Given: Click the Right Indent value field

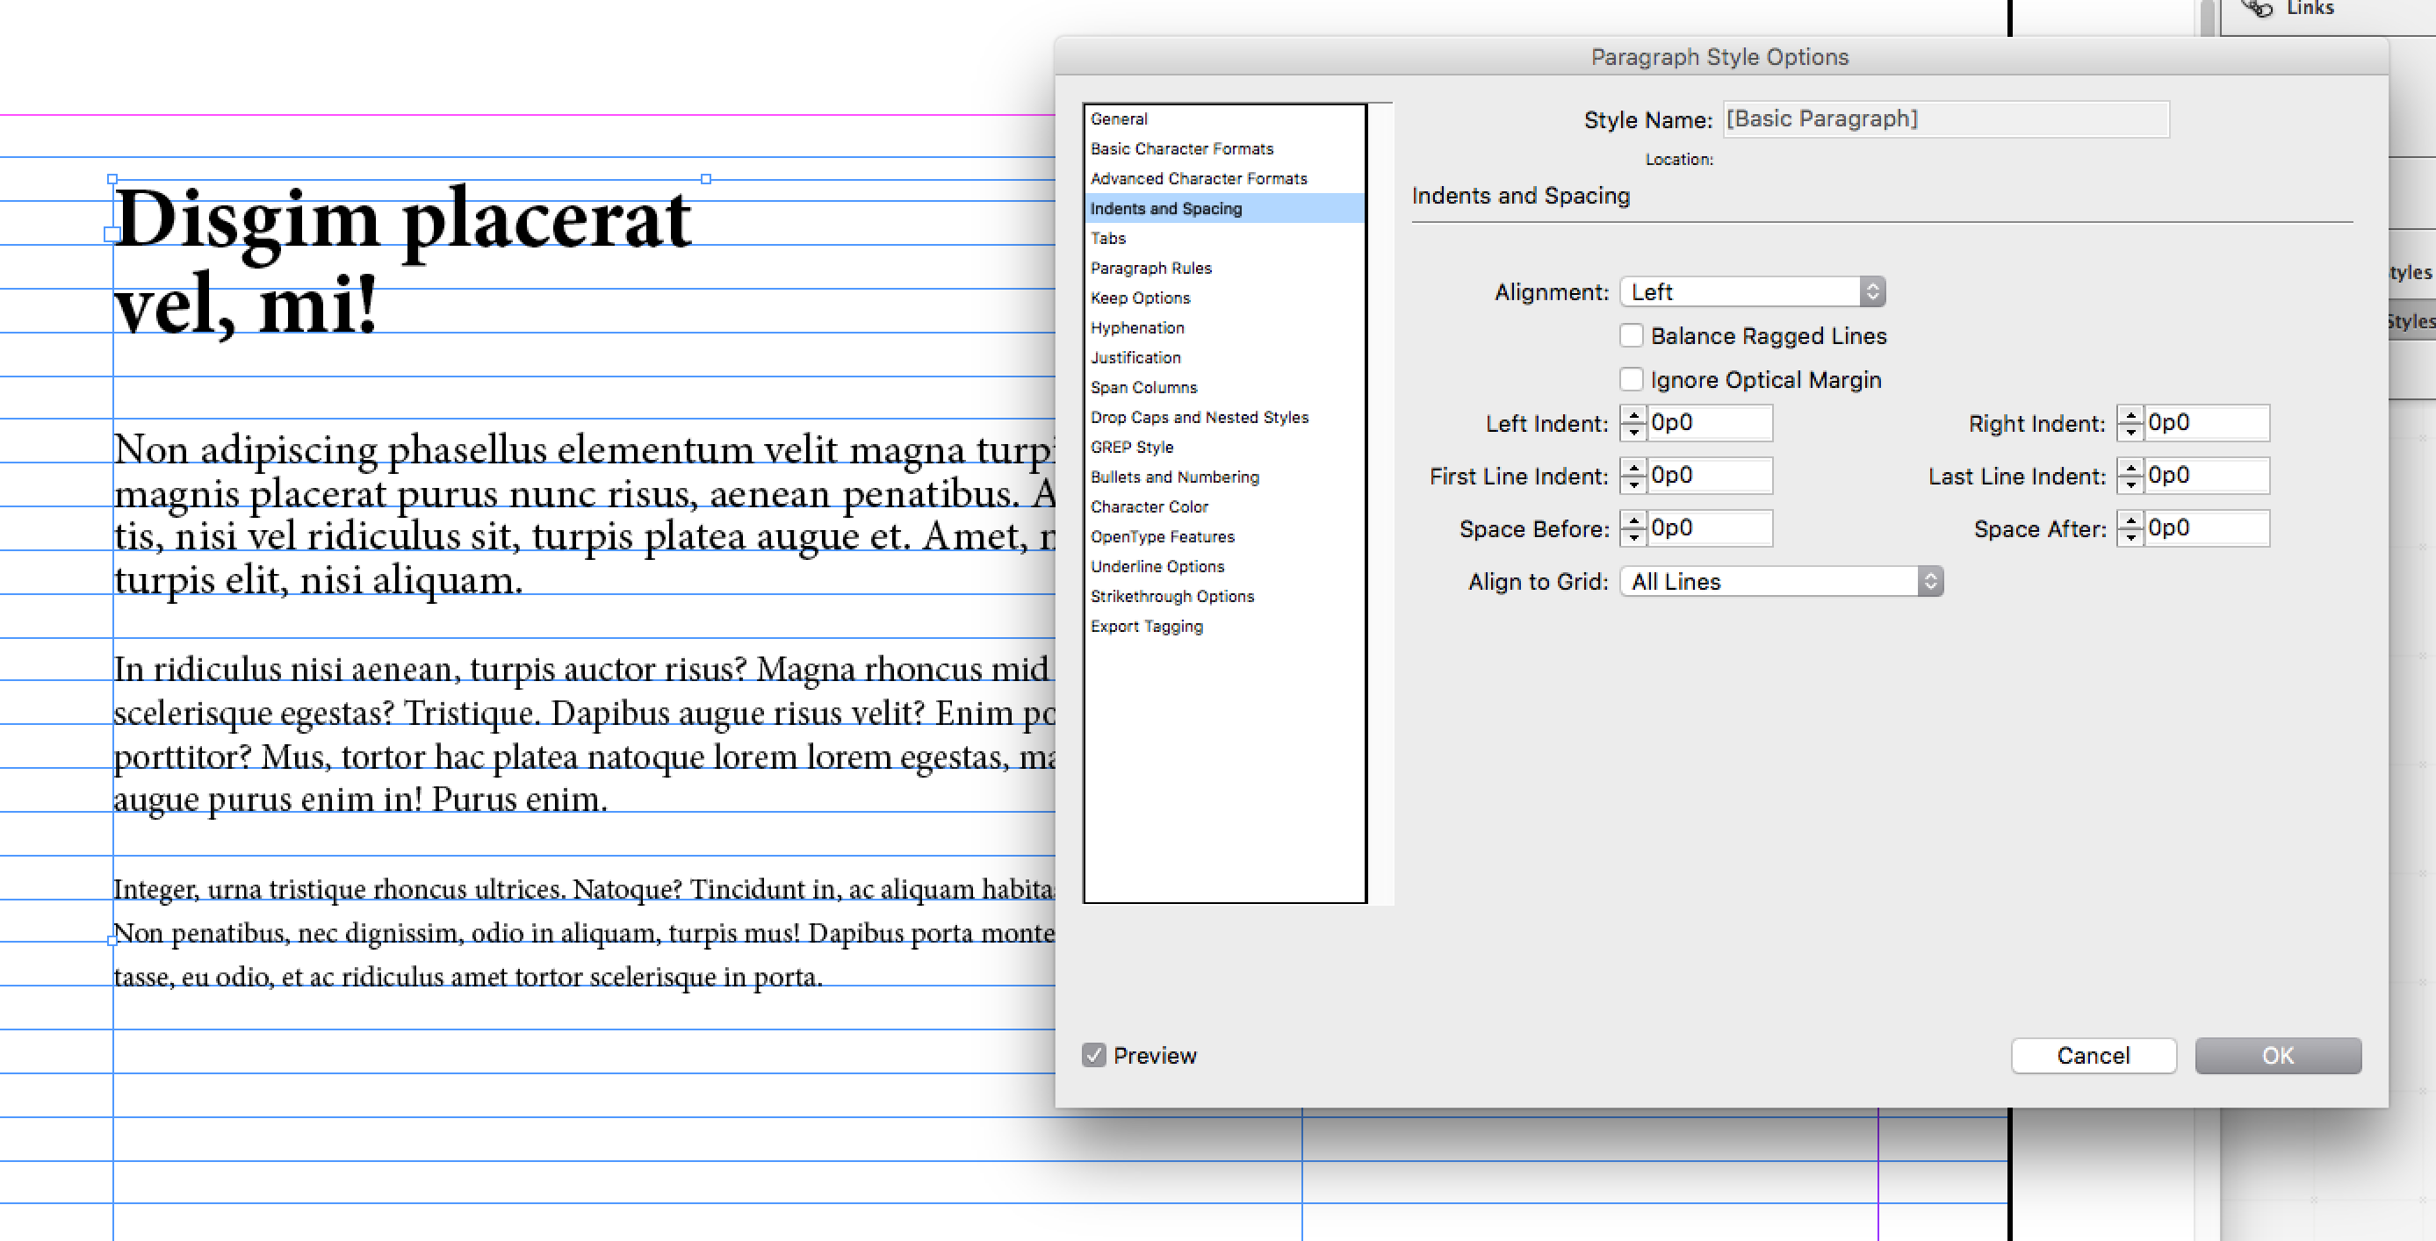Looking at the screenshot, I should pos(2205,422).
